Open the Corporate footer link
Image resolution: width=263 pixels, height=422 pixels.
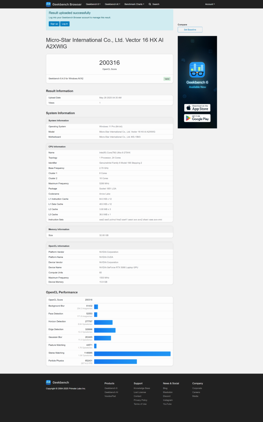coord(197,388)
